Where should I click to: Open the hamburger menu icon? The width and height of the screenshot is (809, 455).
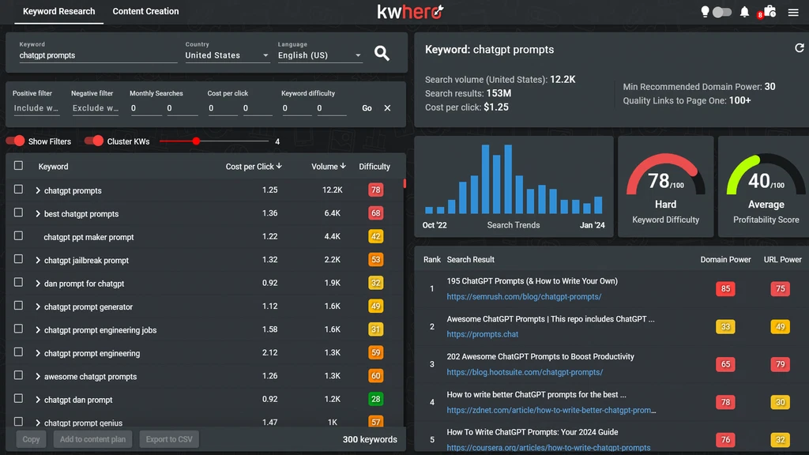793,13
